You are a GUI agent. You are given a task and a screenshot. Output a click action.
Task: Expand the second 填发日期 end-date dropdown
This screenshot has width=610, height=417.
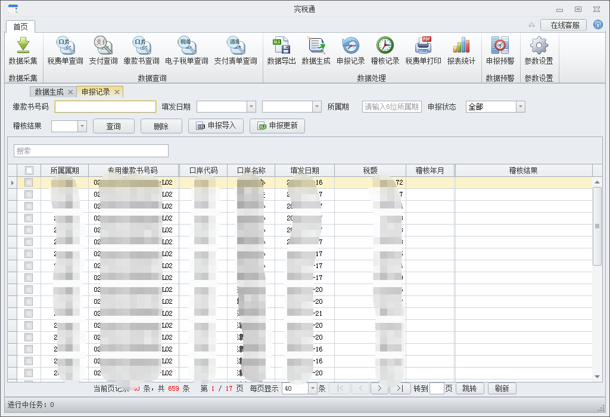[317, 107]
